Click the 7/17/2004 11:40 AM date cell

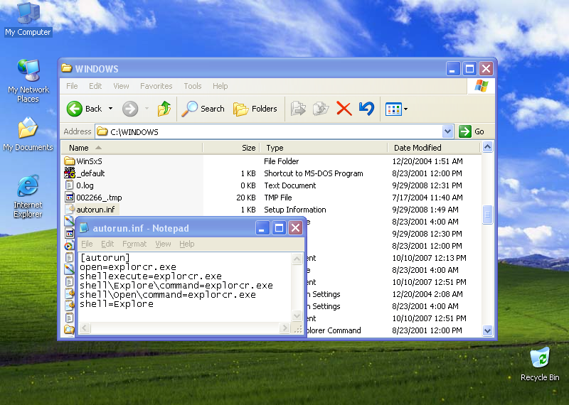coord(427,198)
